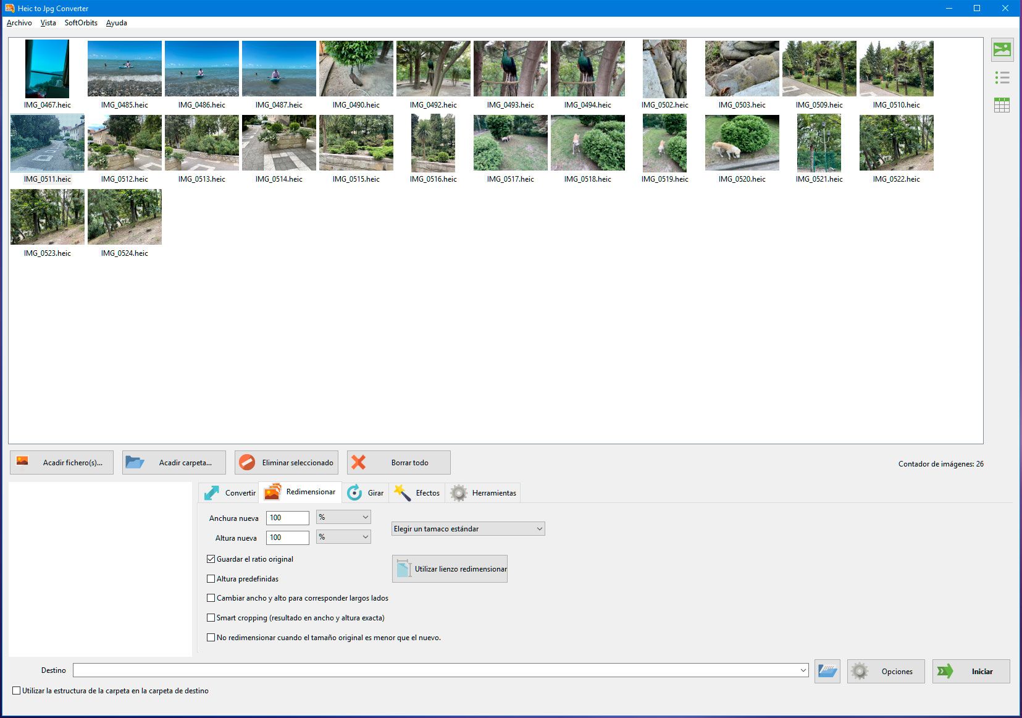
Task: Select thumbnail IMG_0494.heic
Action: tap(588, 69)
